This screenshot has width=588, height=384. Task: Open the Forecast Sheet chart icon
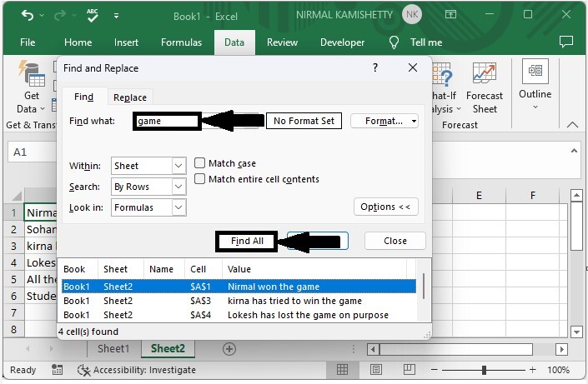484,73
